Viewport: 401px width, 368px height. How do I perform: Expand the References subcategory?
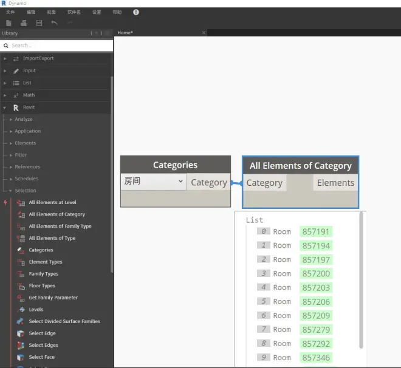point(11,167)
